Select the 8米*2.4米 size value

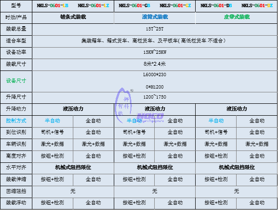155,64
